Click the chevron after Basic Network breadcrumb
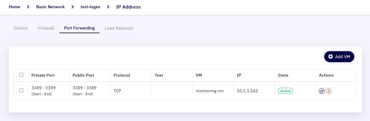 (x=73, y=7)
